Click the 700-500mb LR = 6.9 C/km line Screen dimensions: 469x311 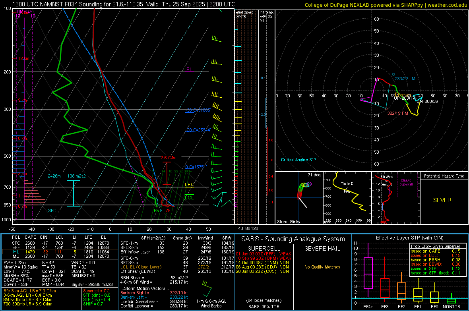[28, 304]
